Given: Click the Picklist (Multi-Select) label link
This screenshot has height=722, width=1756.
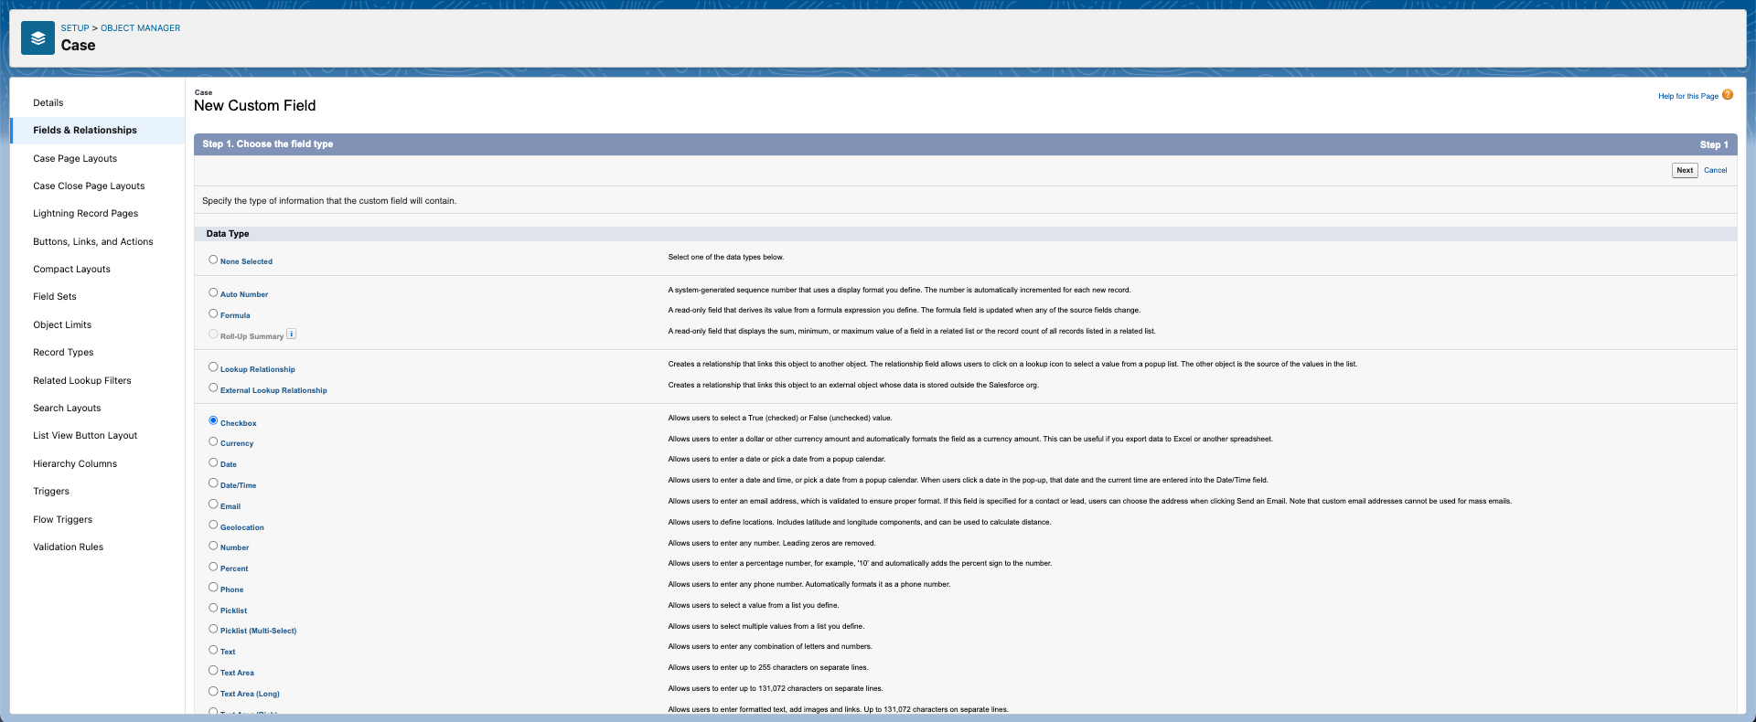Looking at the screenshot, I should [x=258, y=631].
